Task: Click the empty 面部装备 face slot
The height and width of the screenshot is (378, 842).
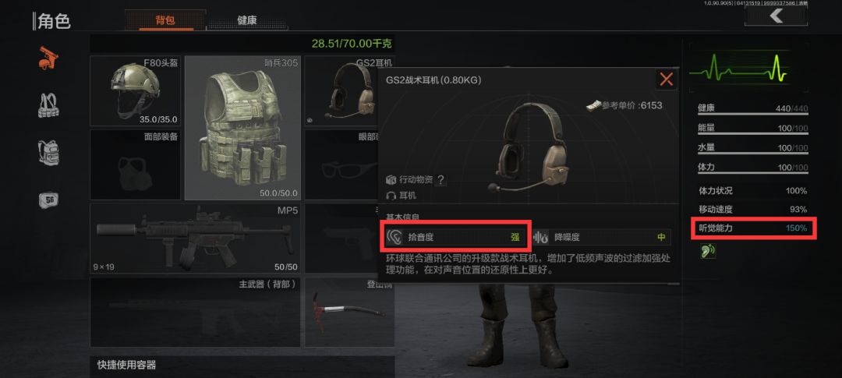Action: [x=136, y=164]
